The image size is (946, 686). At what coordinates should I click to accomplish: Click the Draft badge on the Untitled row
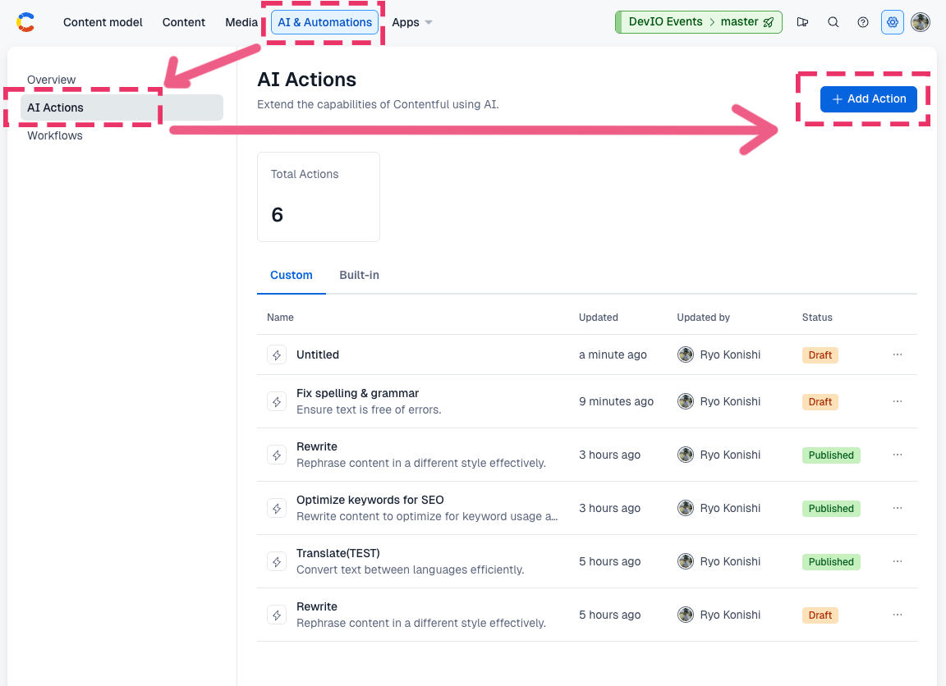(820, 355)
